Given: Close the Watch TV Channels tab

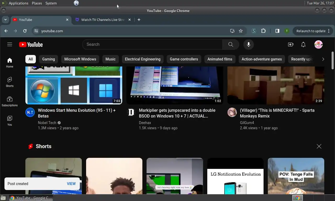Looking at the screenshot, I should [x=129, y=20].
